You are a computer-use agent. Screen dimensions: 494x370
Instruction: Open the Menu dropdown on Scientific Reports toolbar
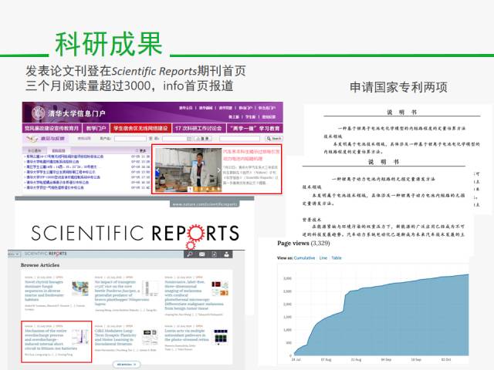click(14, 254)
